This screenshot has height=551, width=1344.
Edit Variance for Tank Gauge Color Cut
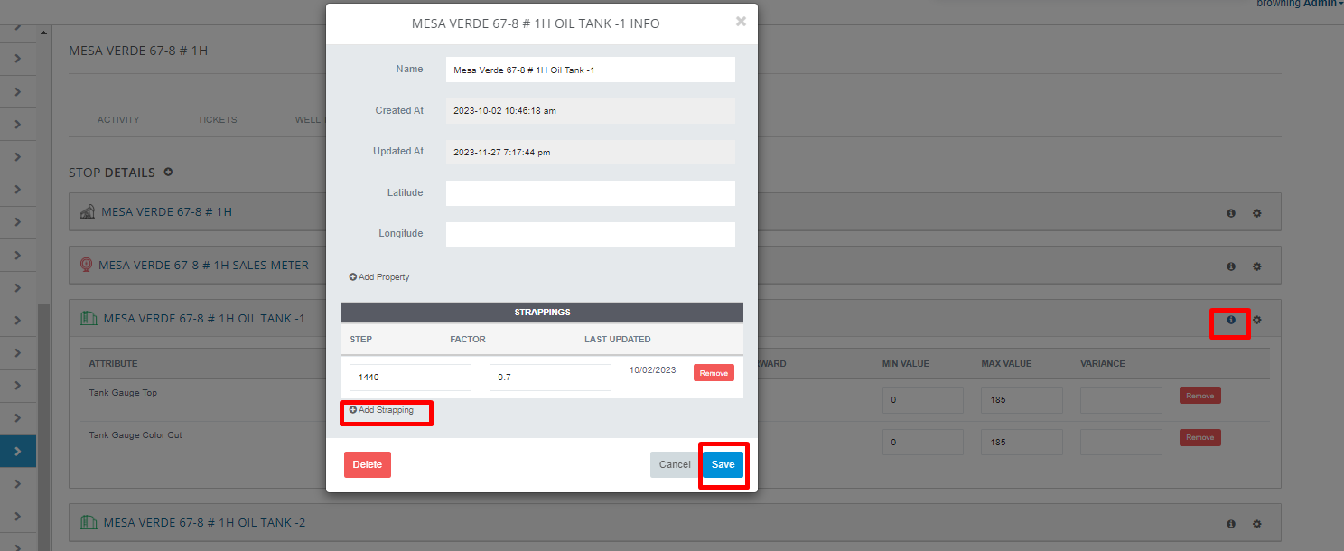[1121, 442]
